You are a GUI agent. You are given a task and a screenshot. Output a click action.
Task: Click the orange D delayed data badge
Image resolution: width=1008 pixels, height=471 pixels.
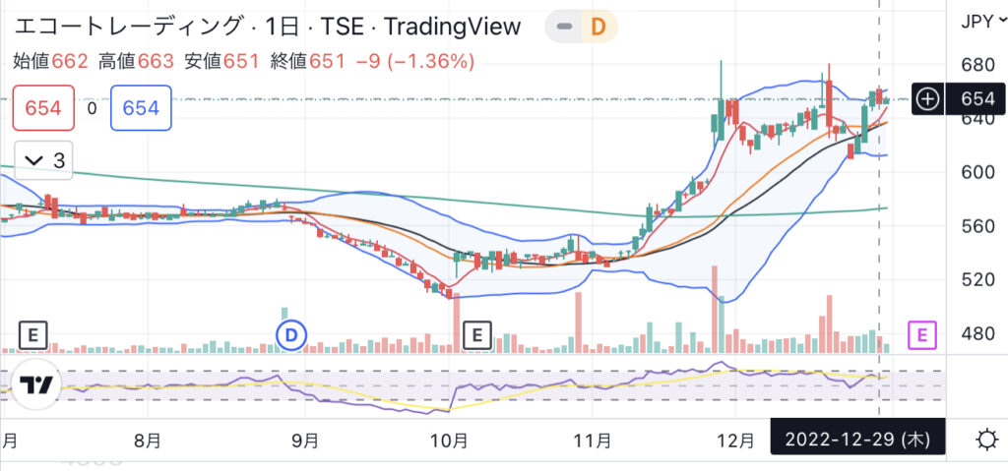pyautogui.click(x=598, y=27)
